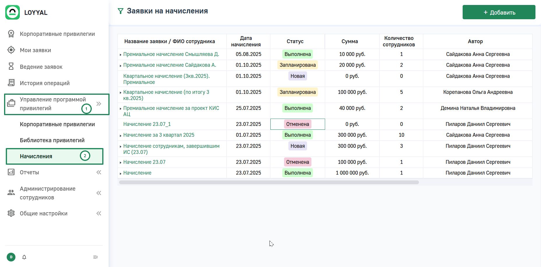
Task: Open Библиотека привилегий submenu item
Action: (x=52, y=140)
